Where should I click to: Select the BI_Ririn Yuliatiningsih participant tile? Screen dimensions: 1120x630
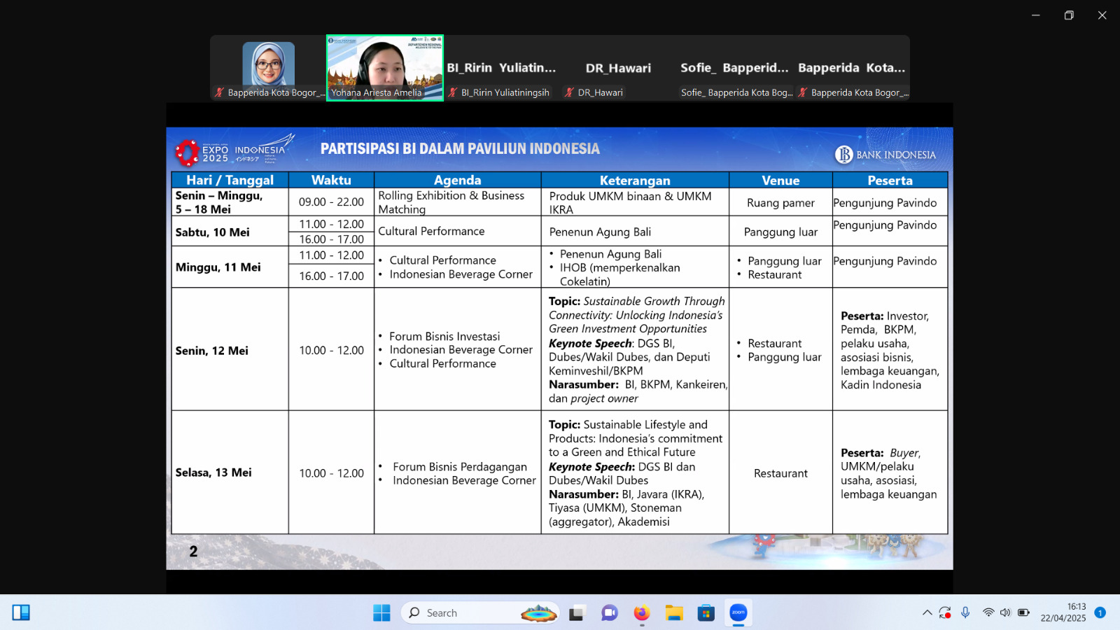(x=501, y=69)
